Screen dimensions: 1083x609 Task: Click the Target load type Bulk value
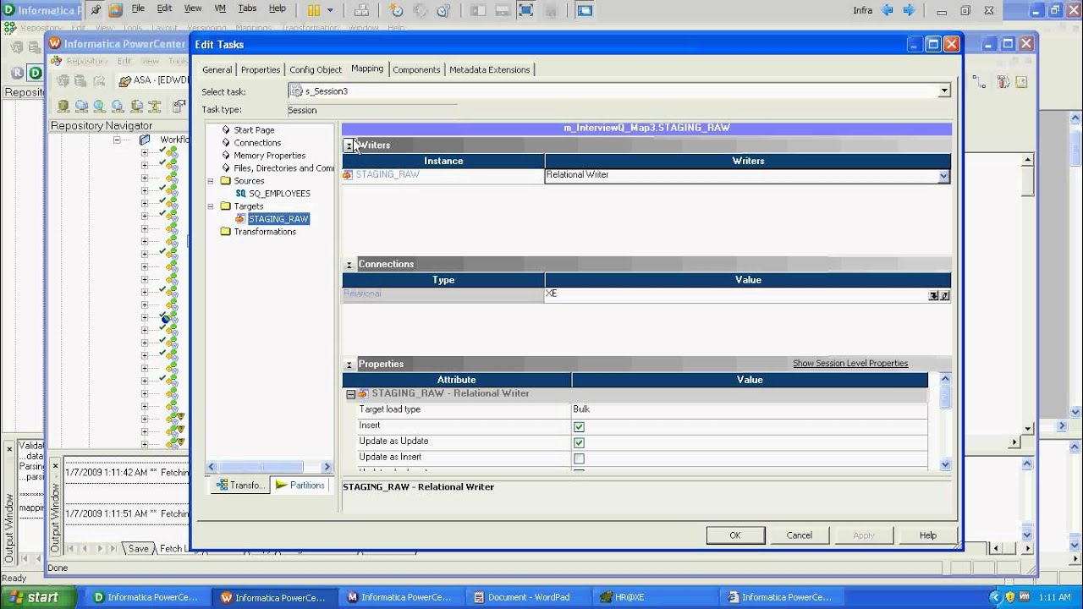point(750,410)
